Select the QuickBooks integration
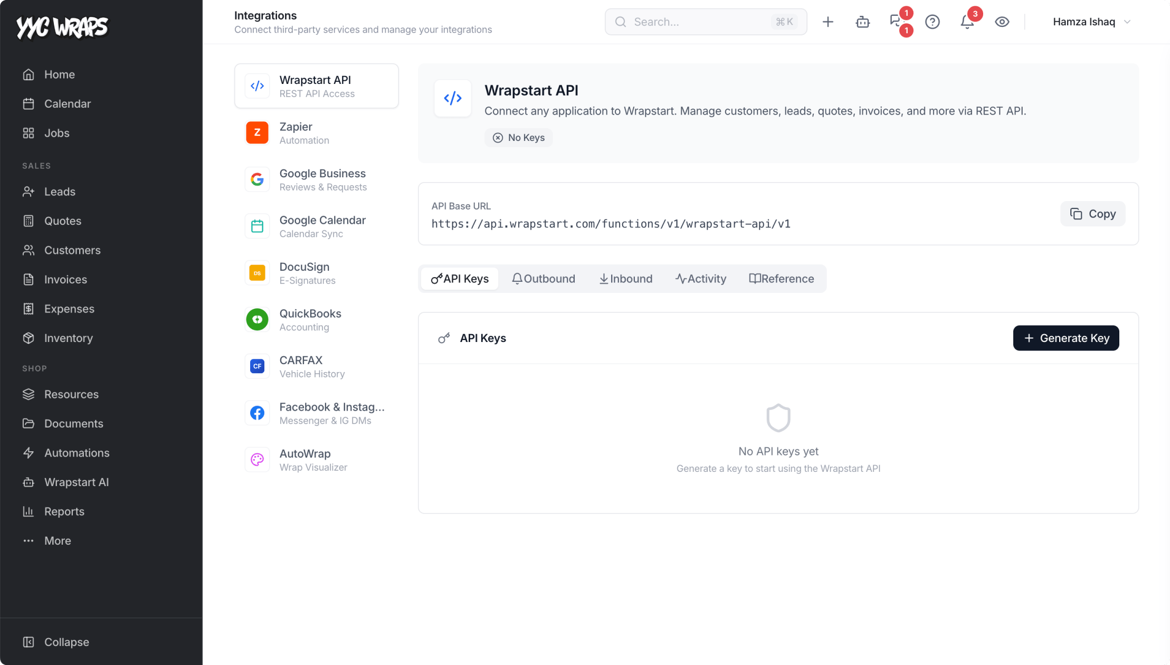 tap(317, 320)
